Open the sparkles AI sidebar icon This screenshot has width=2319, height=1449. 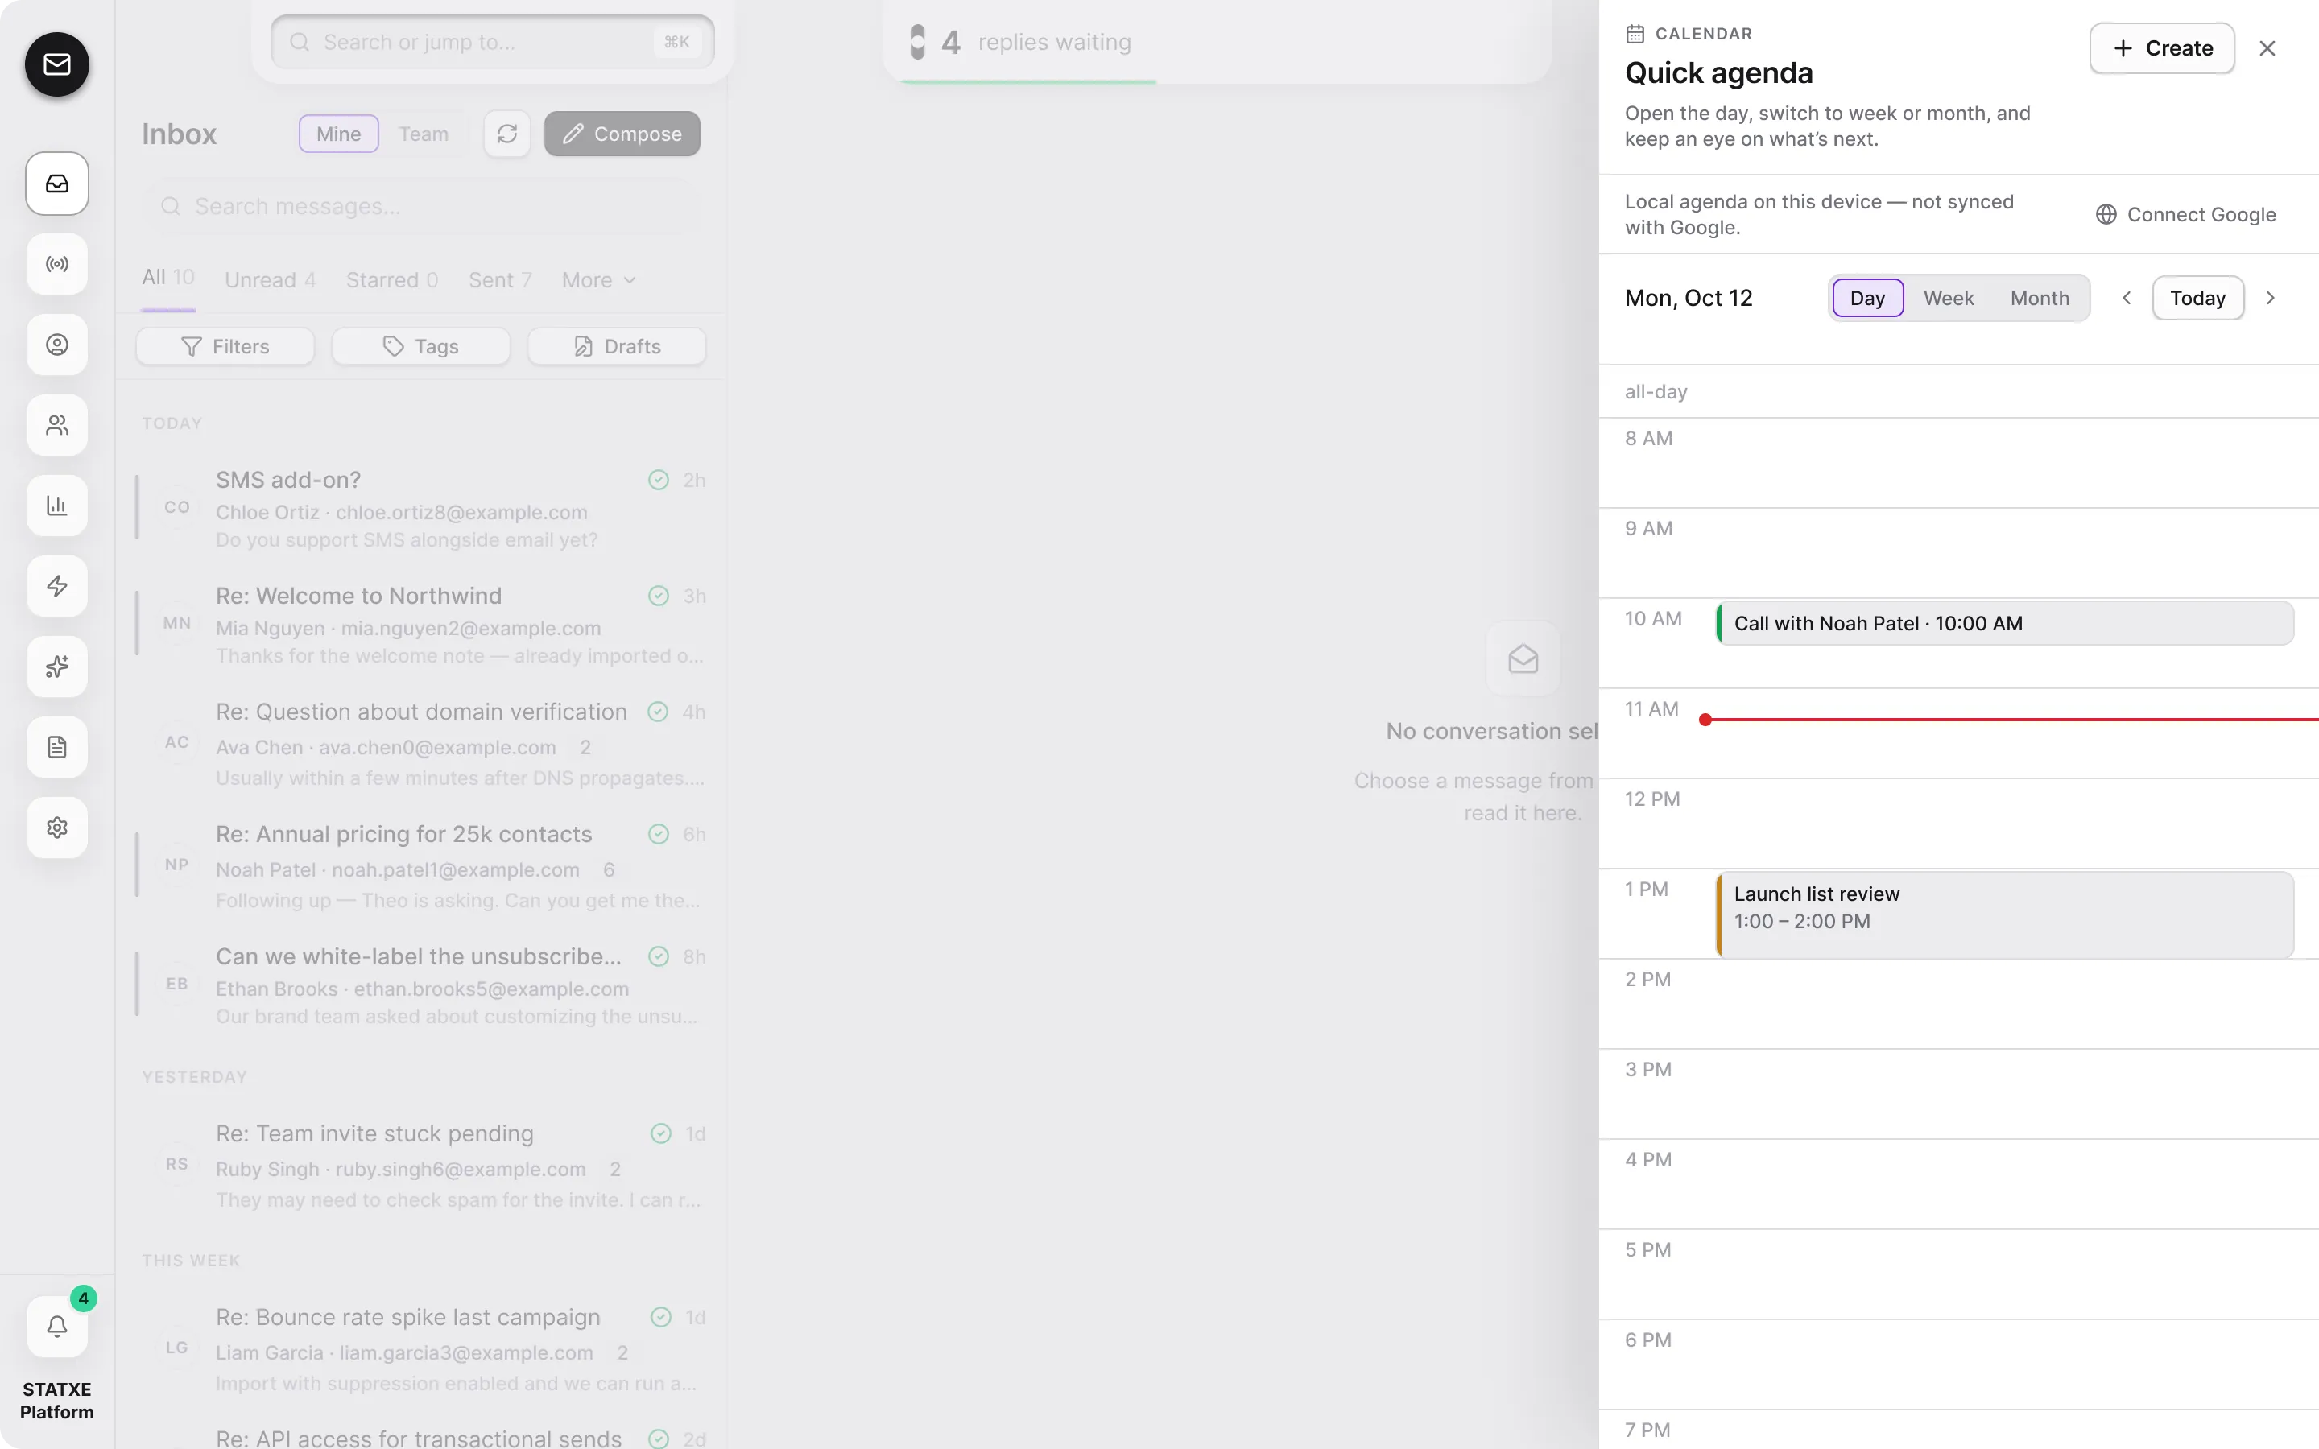(56, 666)
